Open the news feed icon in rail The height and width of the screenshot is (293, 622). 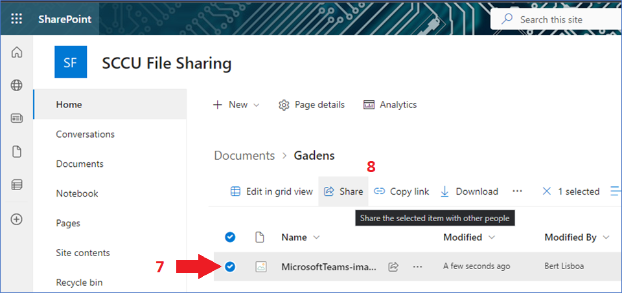17,118
